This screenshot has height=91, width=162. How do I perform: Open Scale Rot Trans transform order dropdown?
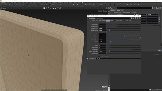[127, 13]
